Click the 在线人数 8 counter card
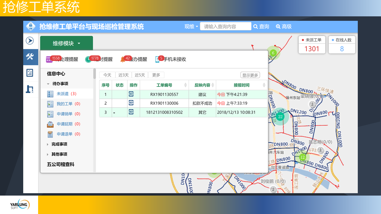 tap(342, 45)
